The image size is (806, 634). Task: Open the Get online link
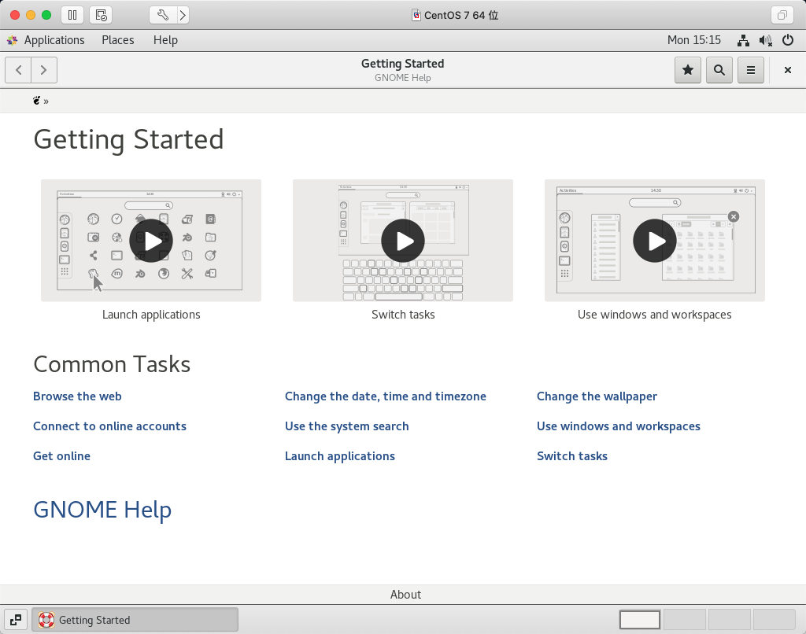click(61, 455)
